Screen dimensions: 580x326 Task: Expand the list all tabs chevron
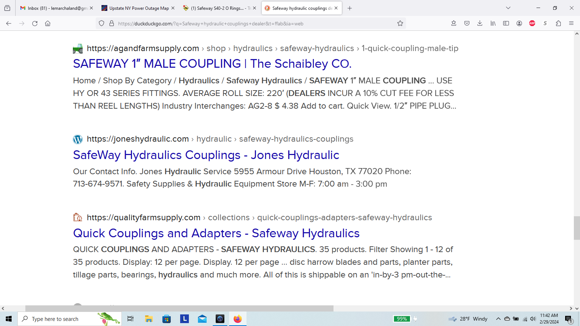(x=508, y=8)
